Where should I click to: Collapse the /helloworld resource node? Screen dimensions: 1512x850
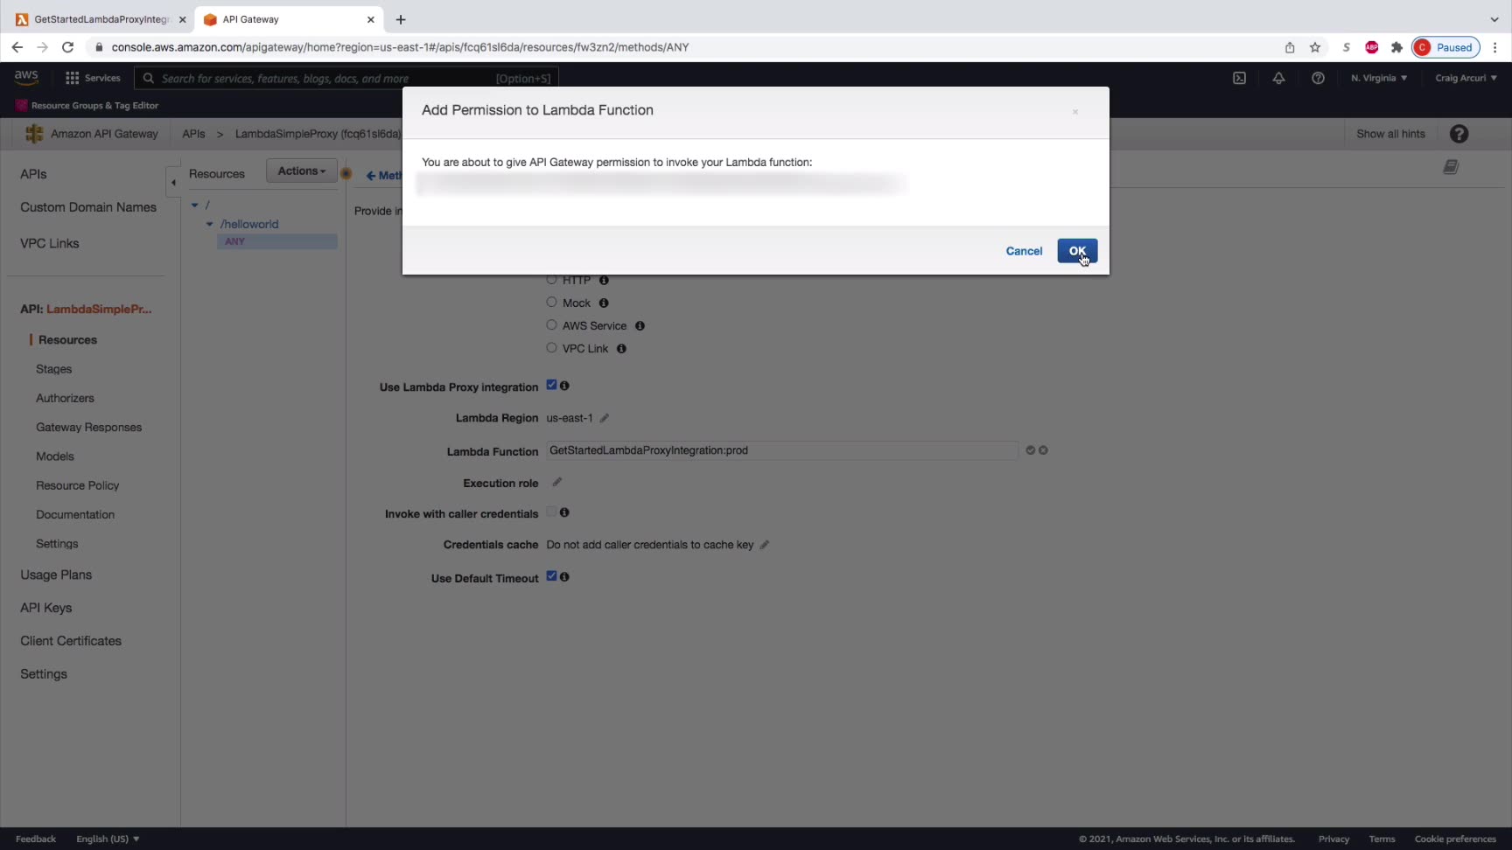click(209, 224)
